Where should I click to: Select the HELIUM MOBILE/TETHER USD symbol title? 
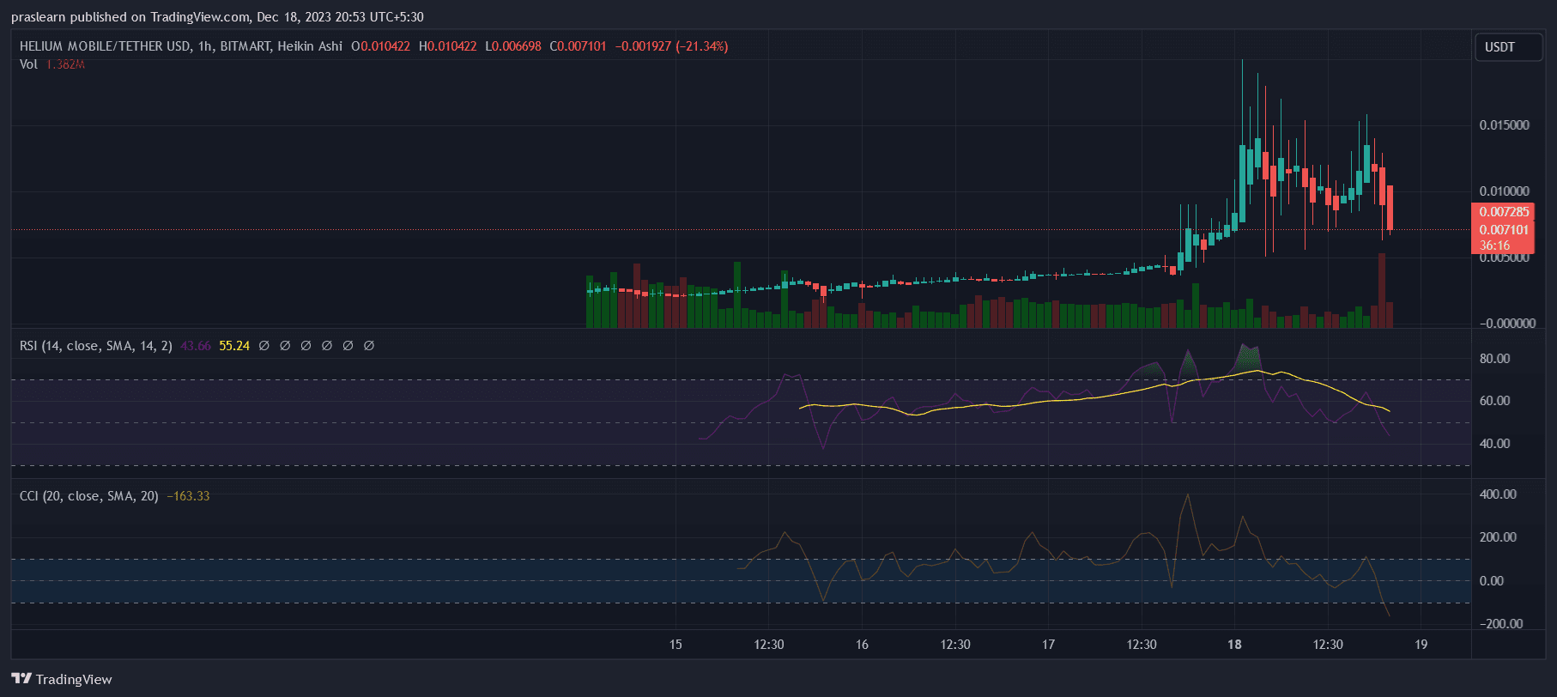105,46
